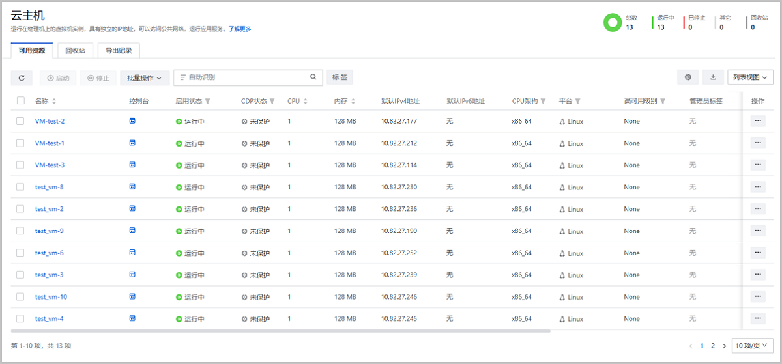
Task: Open console icon for test_vm-8
Action: click(132, 187)
